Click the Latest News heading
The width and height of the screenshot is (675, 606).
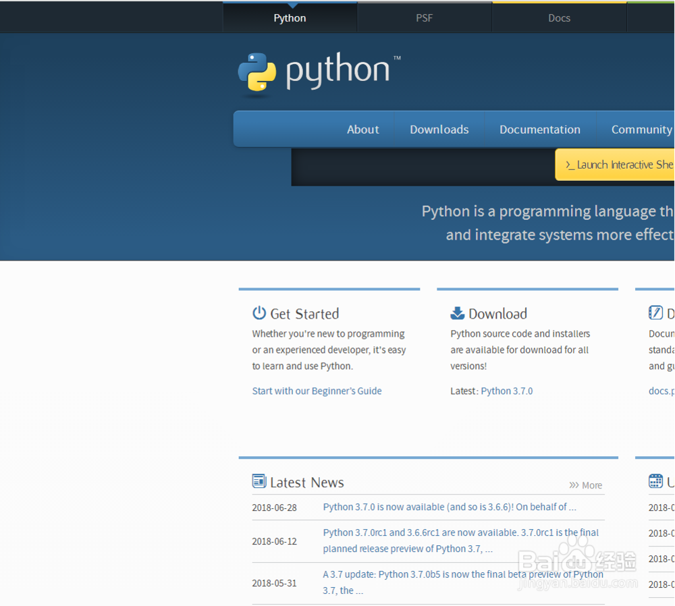tap(307, 483)
